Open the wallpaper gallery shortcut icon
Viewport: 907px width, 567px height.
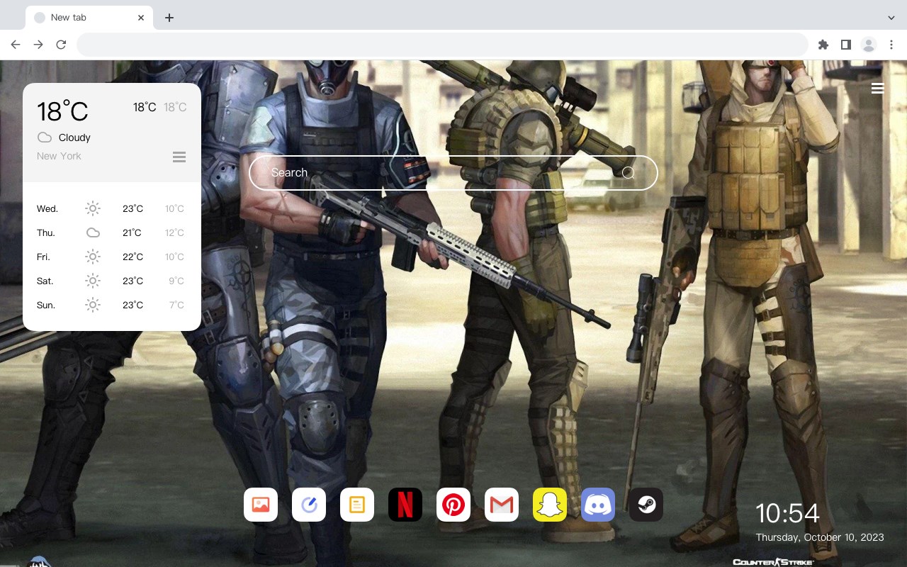coord(261,505)
